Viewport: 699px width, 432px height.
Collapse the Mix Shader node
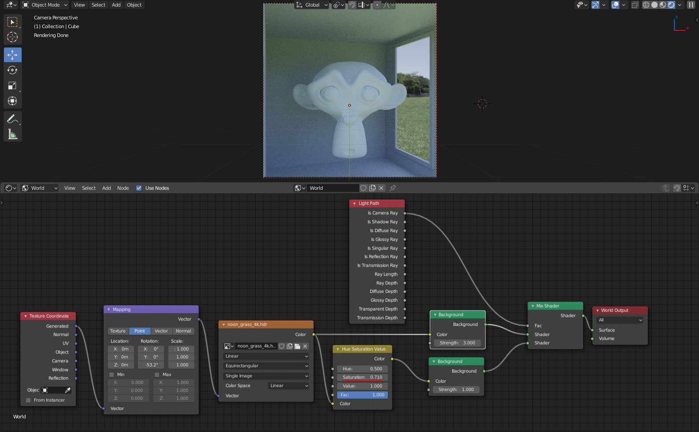coord(532,306)
